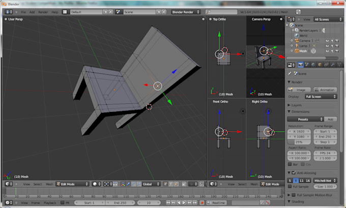Select the scale manipulator icon
The height and width of the screenshot is (208, 346).
click(139, 184)
